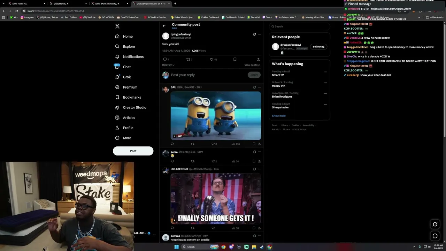Viewport: 446px width, 251px height.
Task: Open more options on dyingonfentanyl's post
Action: pos(259,34)
